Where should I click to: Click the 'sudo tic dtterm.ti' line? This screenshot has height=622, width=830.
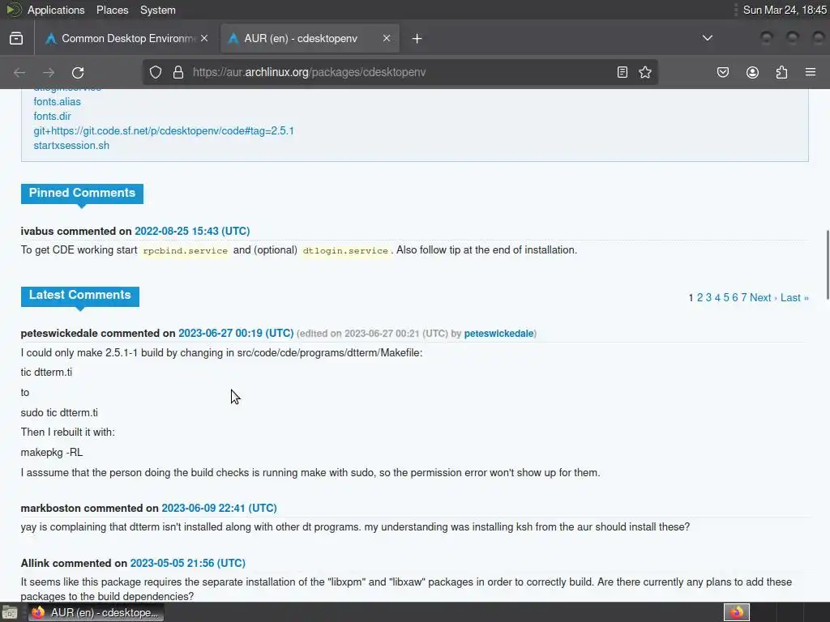[59, 412]
